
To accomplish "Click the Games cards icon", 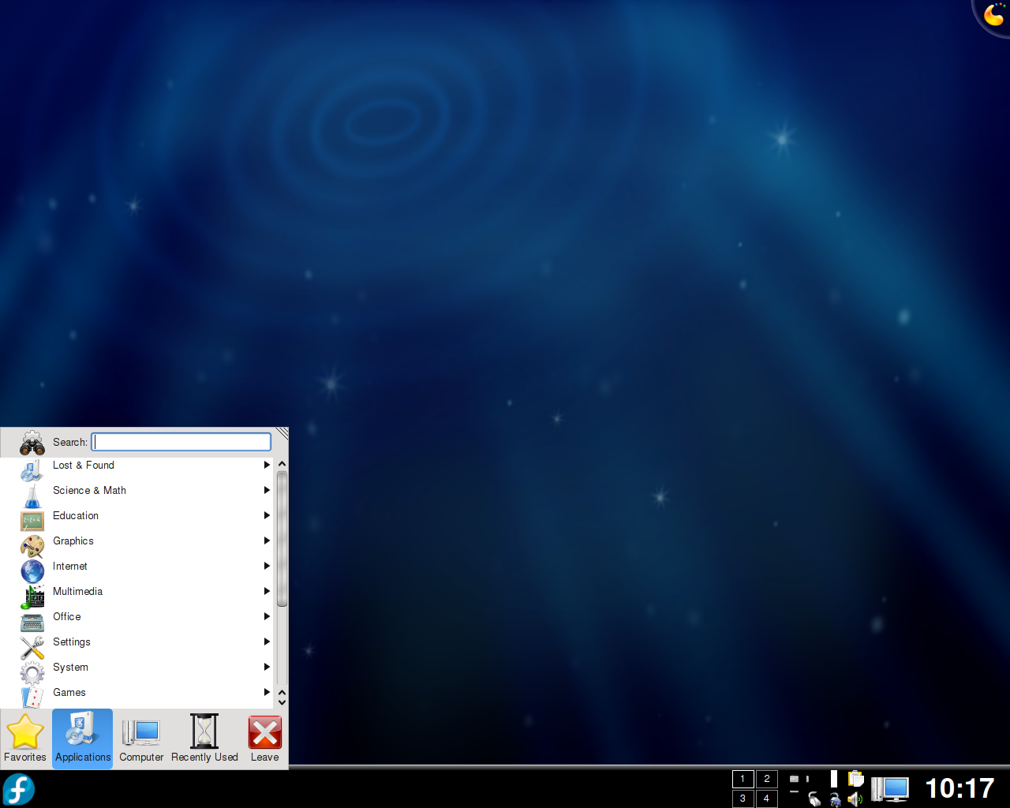I will point(32,697).
